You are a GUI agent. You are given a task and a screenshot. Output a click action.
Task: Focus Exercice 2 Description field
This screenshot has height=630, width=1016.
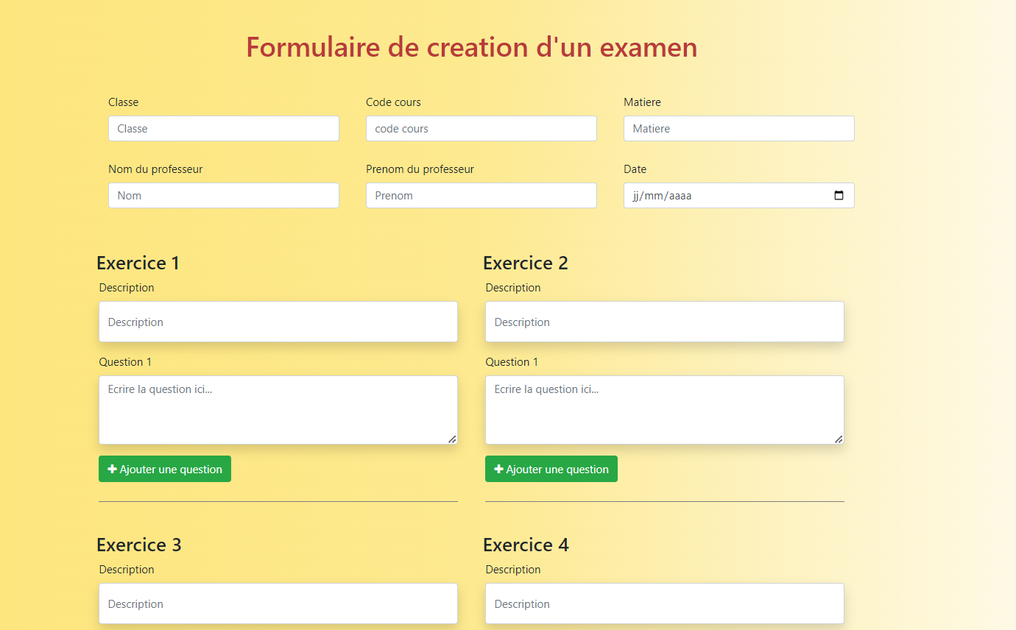tap(665, 322)
